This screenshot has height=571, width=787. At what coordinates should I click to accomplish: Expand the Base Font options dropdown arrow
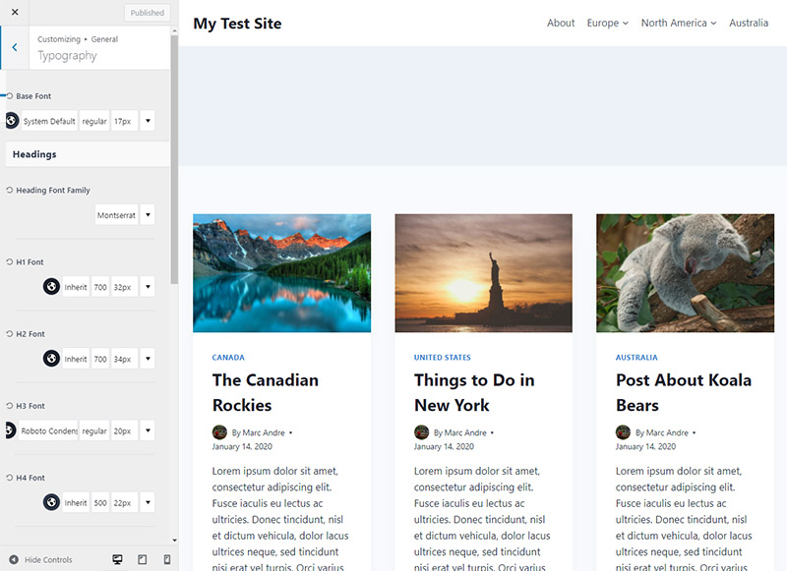pos(148,121)
